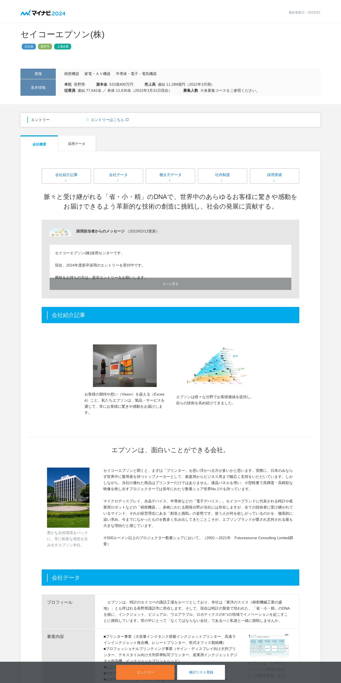Viewport: 341px width, 683px height.
Task: Click the 正社員 tag badge
Action: [29, 47]
